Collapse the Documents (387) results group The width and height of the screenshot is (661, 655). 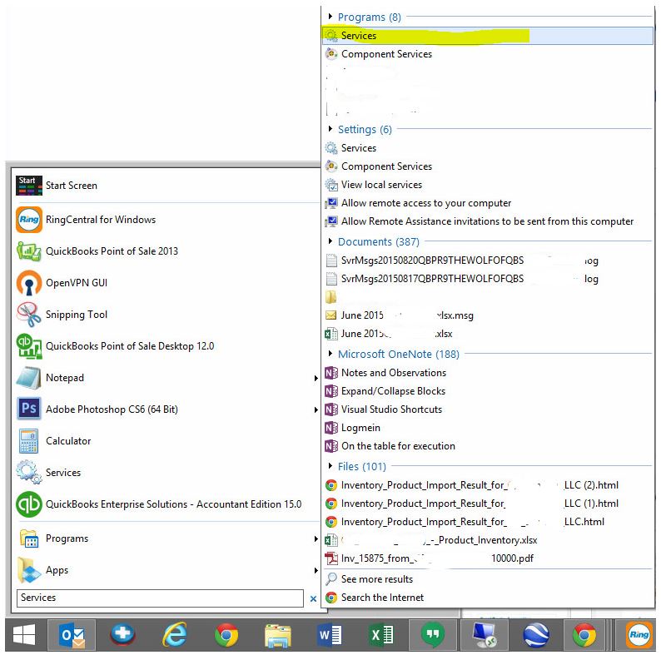(x=330, y=241)
